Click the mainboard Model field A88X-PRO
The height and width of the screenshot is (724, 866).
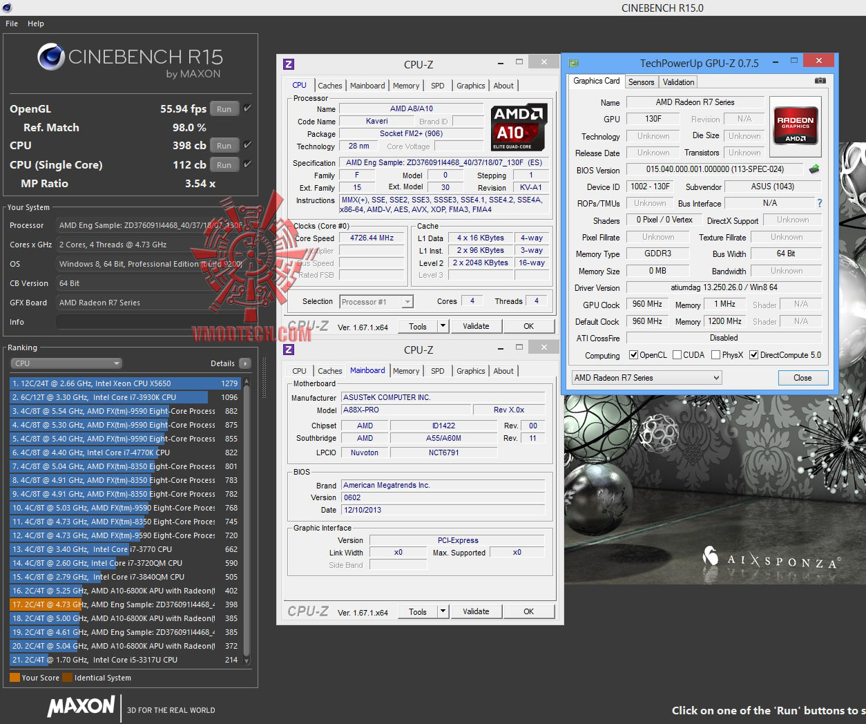tap(407, 410)
